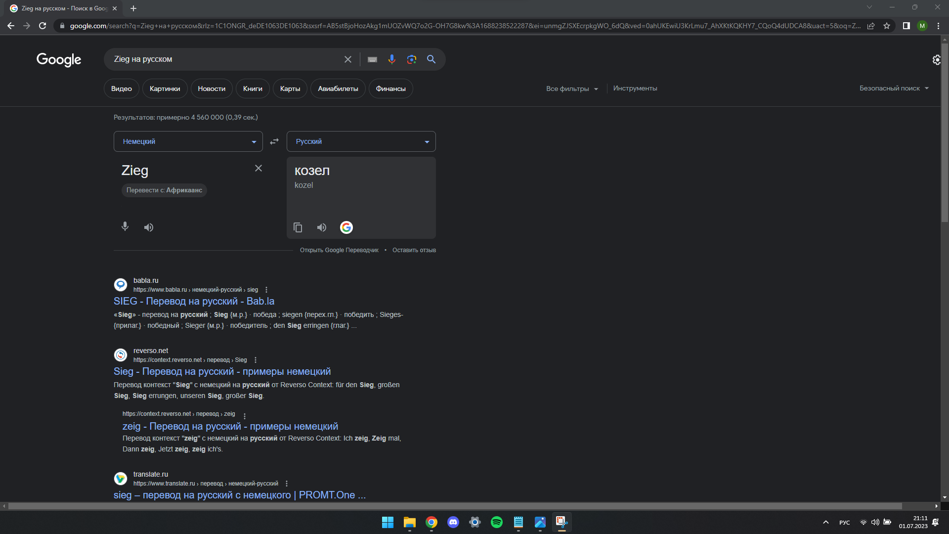Click the Google search input field

pyautogui.click(x=225, y=59)
